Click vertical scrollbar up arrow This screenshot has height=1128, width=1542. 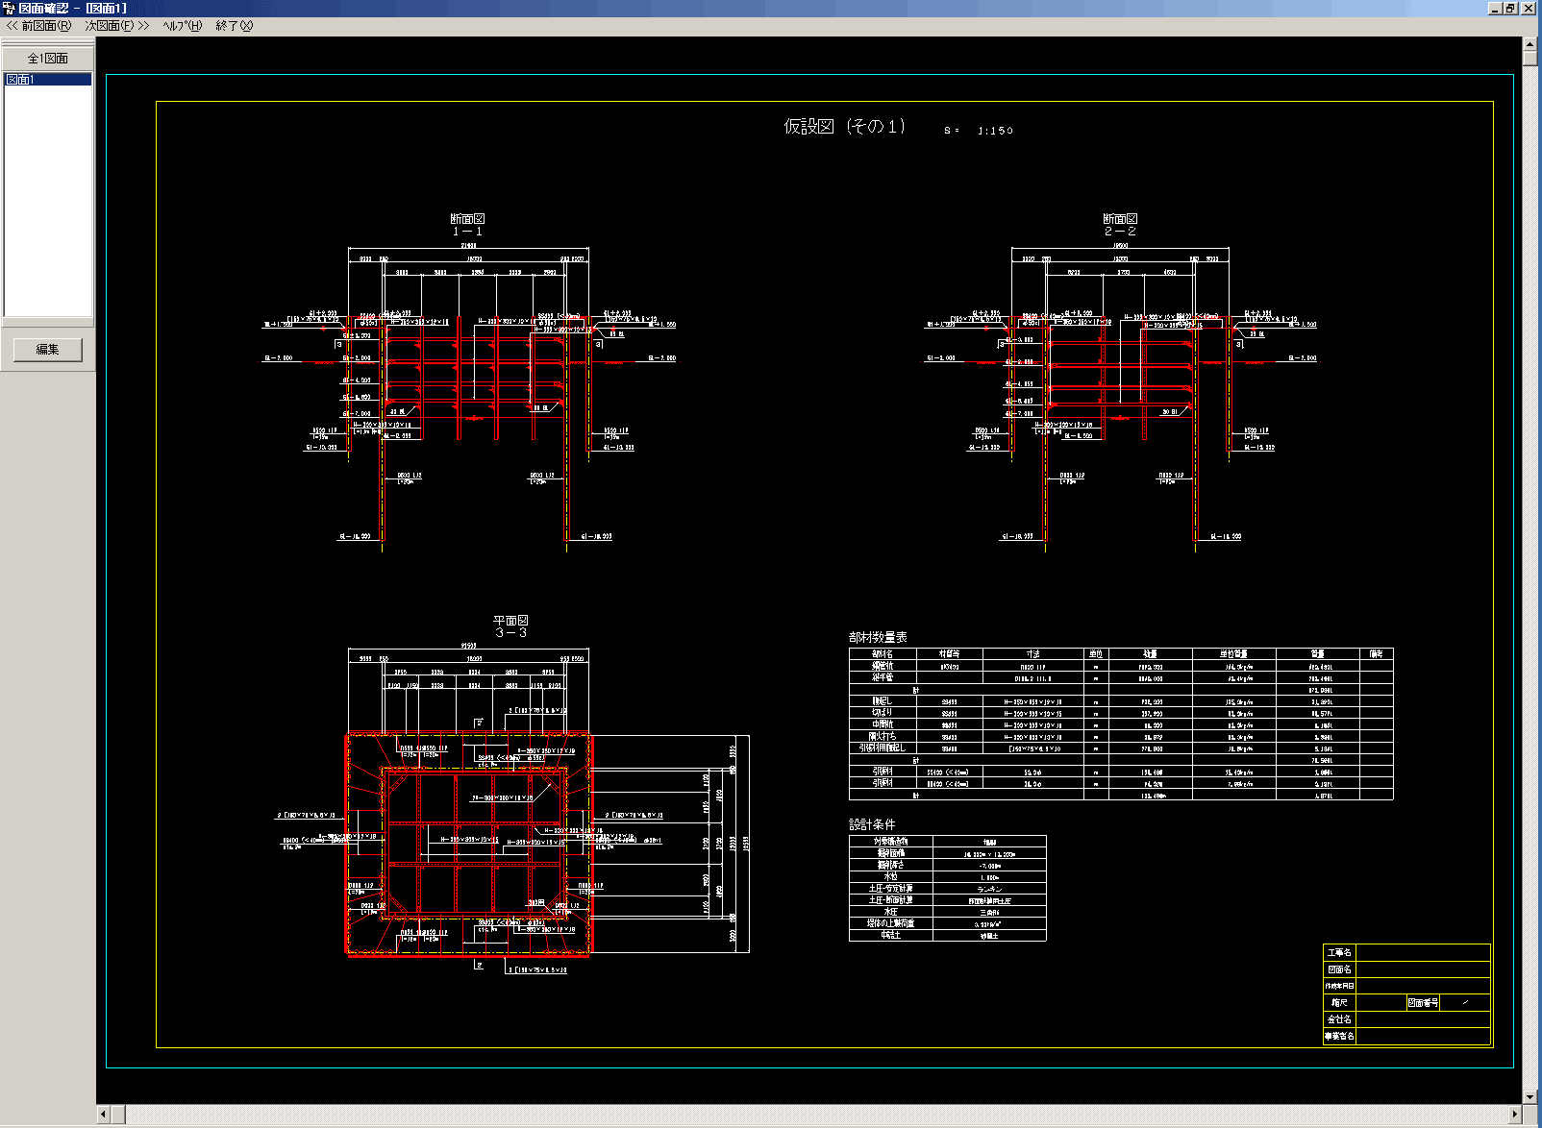(x=1530, y=44)
